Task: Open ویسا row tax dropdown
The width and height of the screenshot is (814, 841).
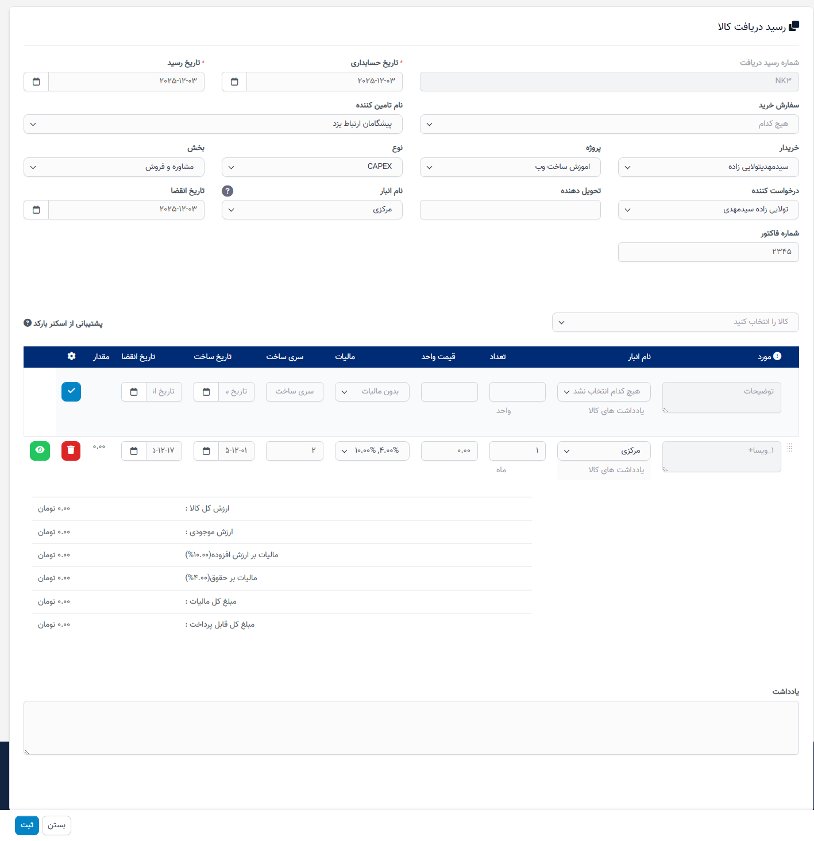Action: point(372,451)
